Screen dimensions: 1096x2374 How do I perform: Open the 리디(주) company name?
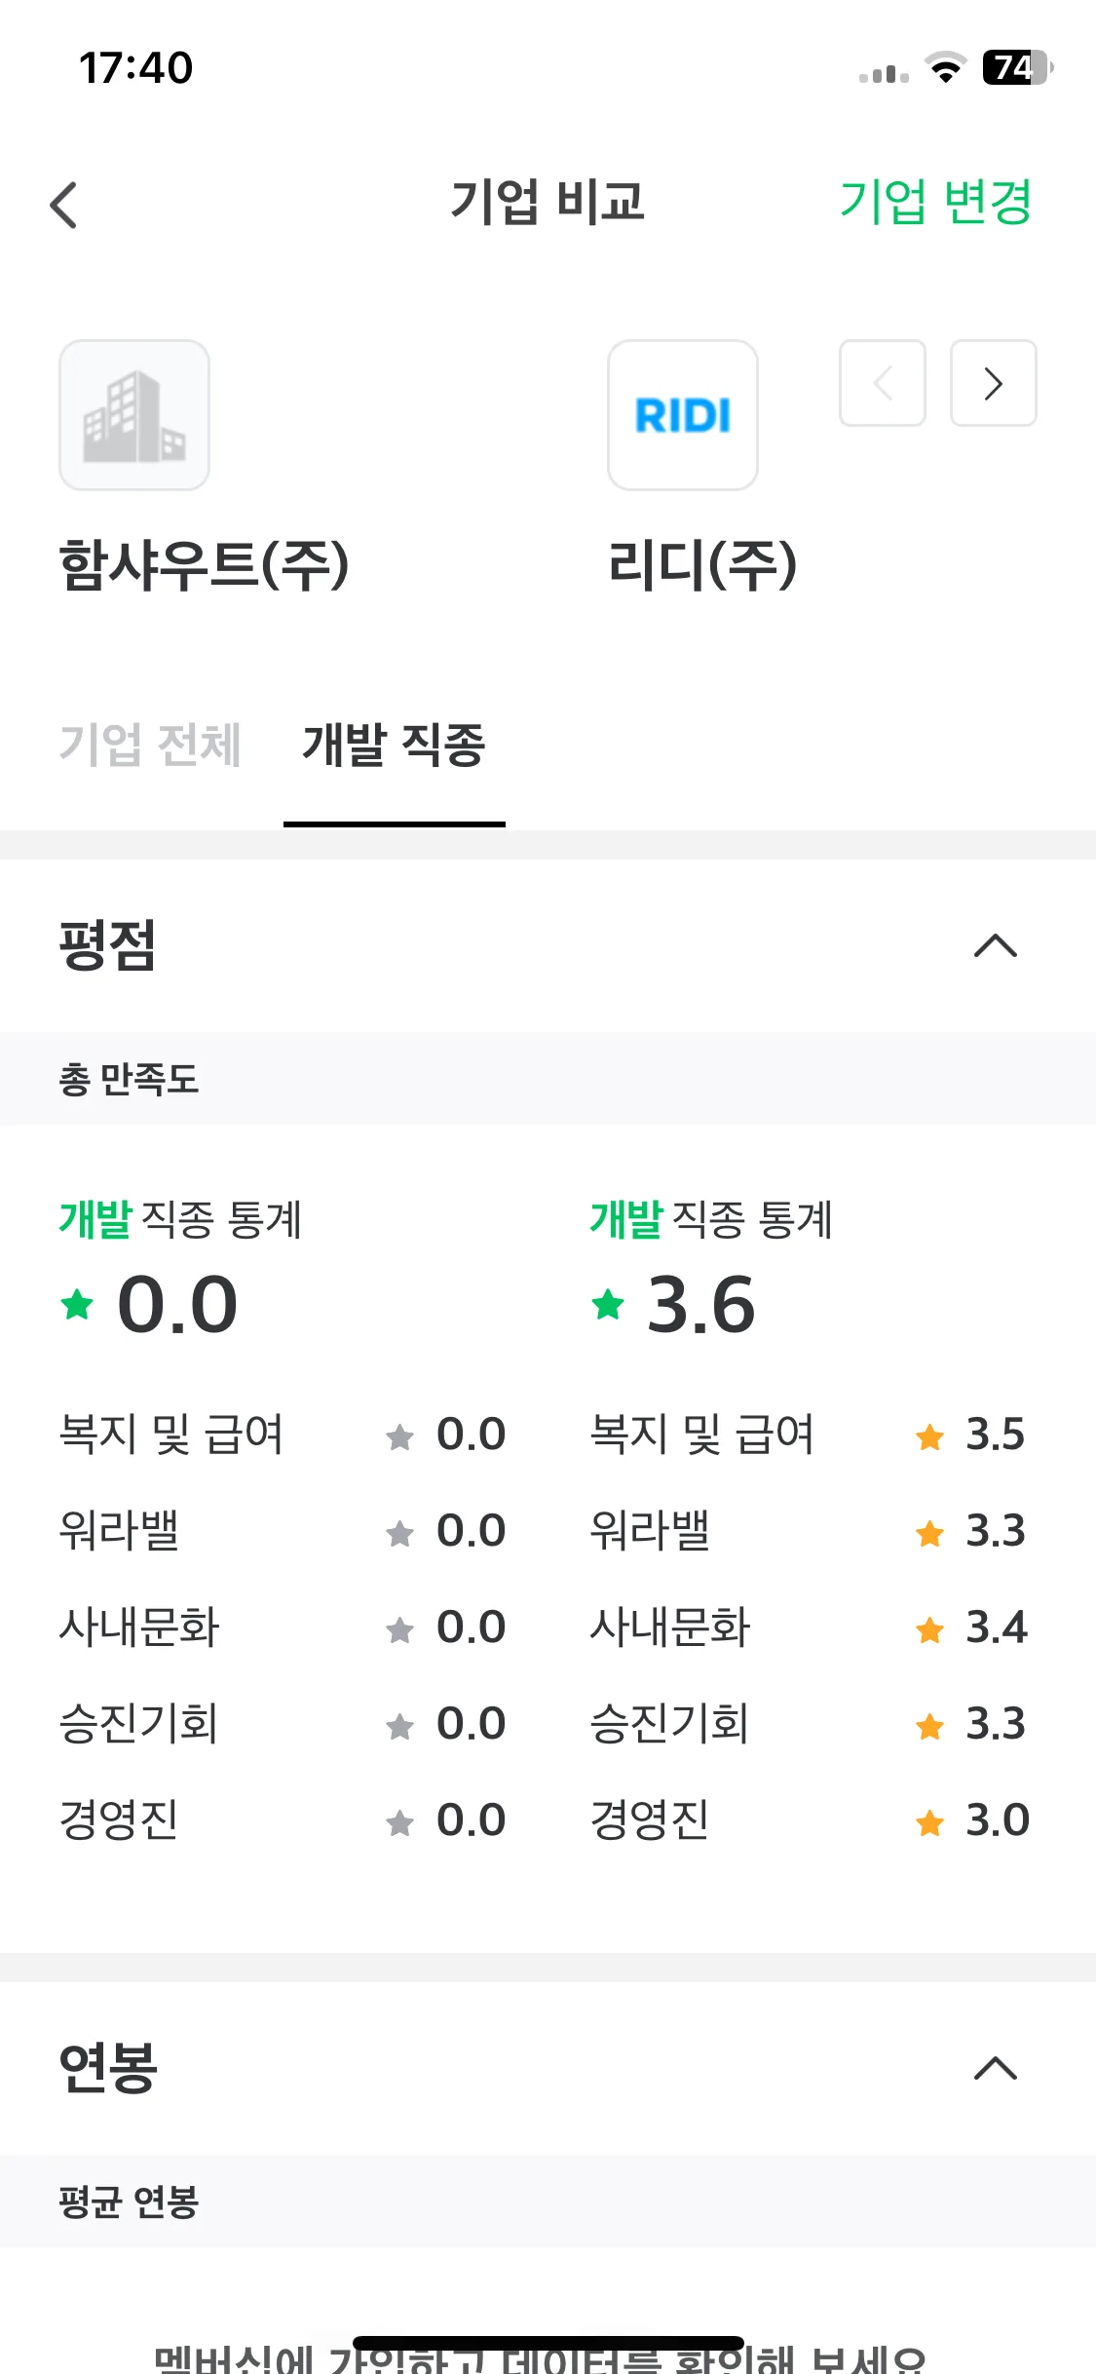click(702, 565)
